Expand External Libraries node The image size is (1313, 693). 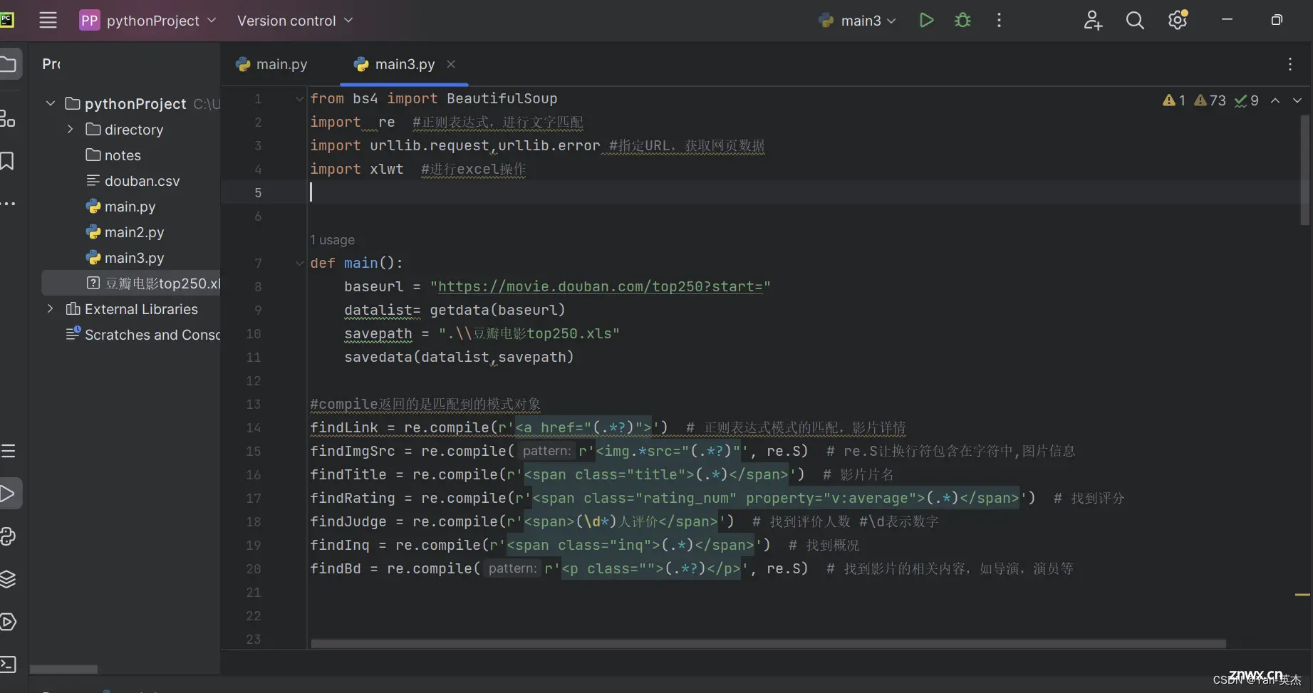(50, 308)
